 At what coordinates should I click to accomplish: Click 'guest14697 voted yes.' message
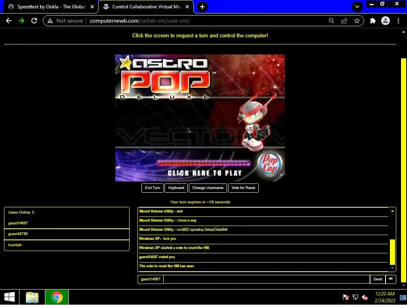(157, 257)
